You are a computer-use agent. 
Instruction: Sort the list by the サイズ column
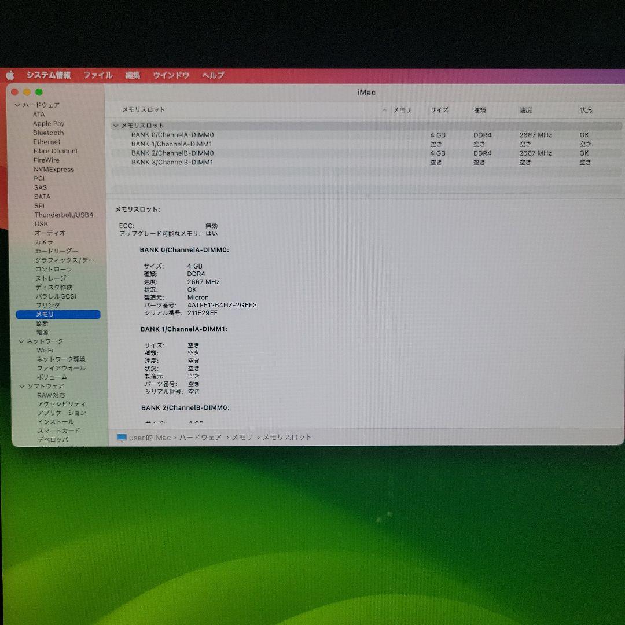coord(440,109)
